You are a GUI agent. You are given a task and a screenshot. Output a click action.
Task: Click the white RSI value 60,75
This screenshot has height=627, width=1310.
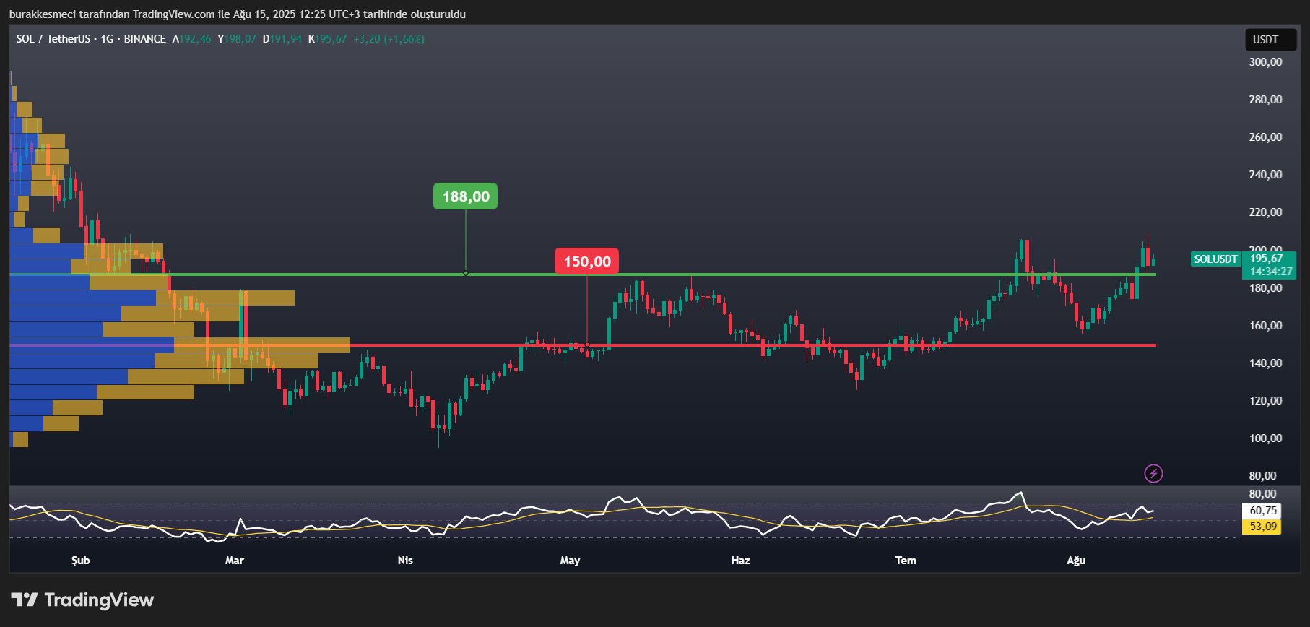(1262, 511)
